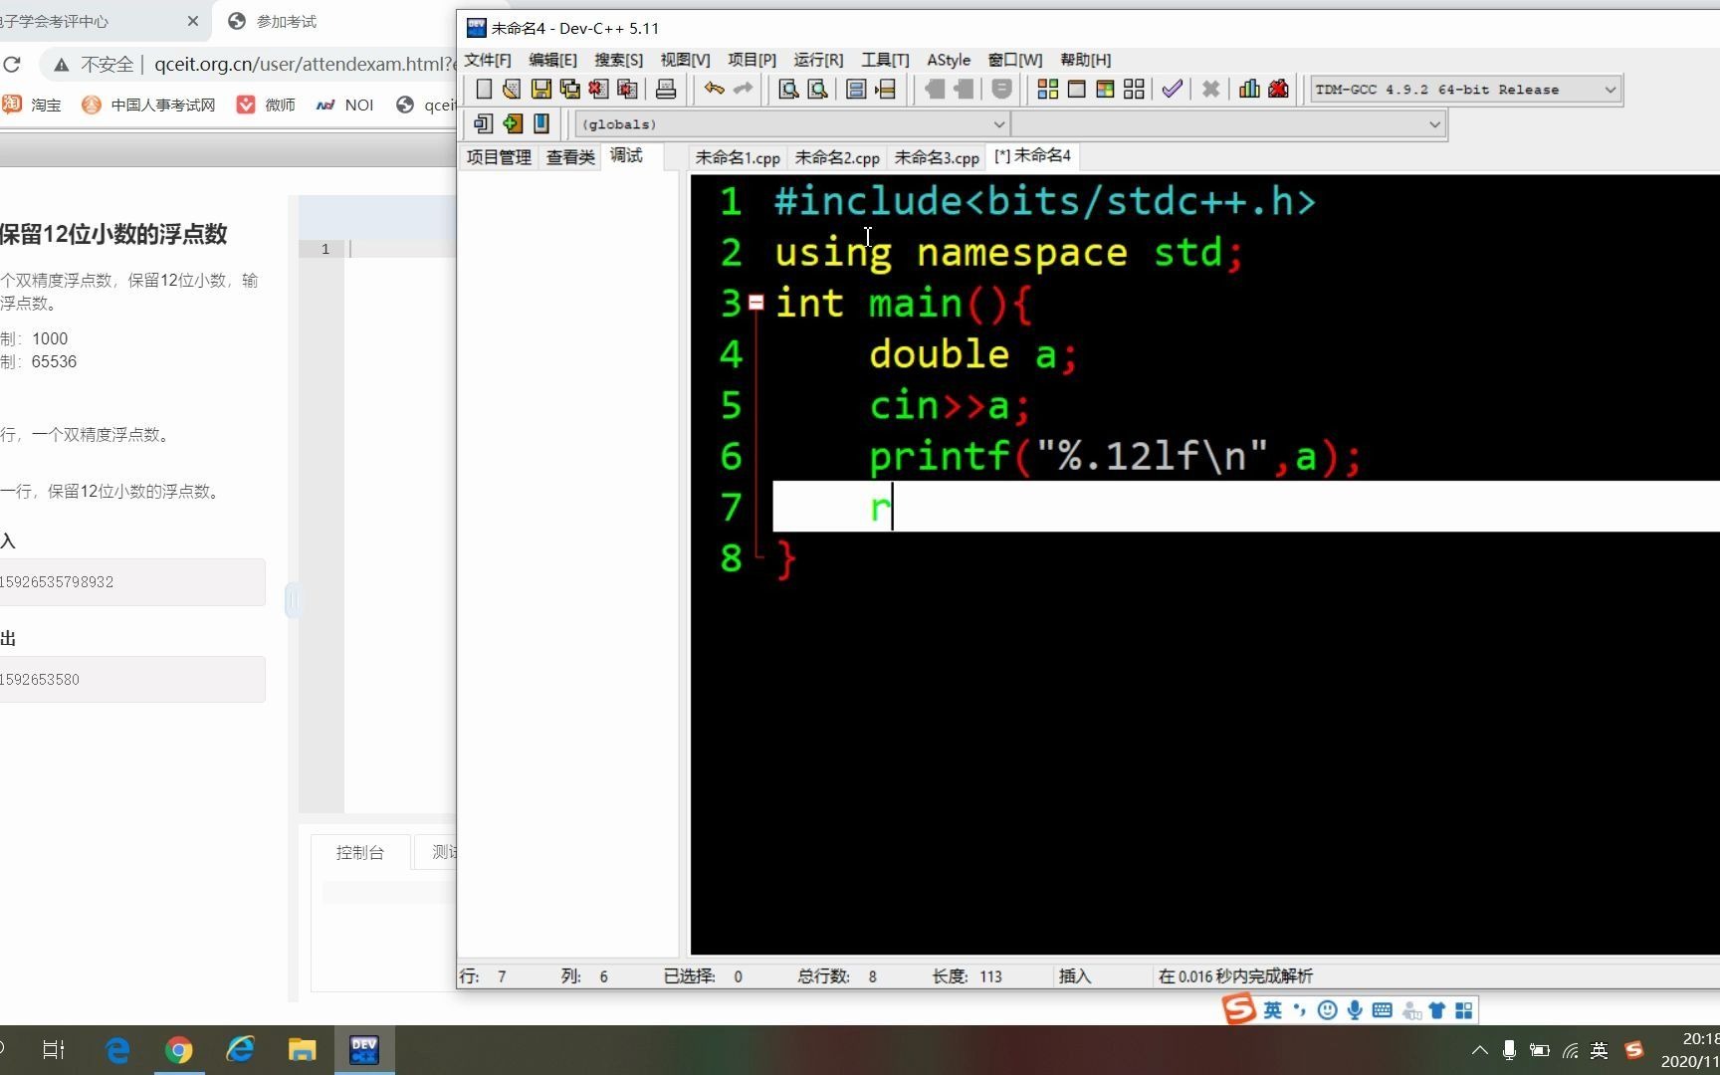1720x1075 pixels.
Task: Open Find with the magnifier icon
Action: pyautogui.click(x=788, y=90)
